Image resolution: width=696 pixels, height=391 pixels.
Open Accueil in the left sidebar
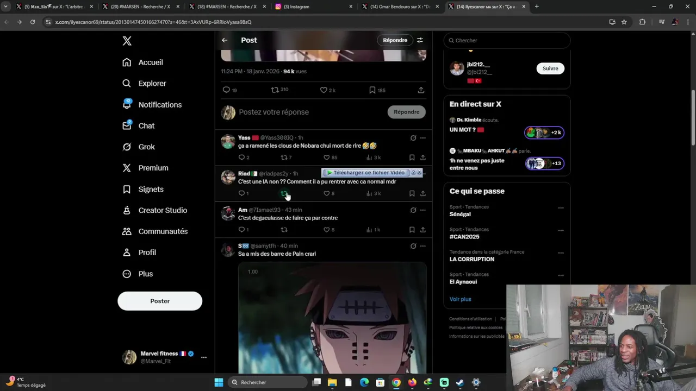tap(142, 62)
